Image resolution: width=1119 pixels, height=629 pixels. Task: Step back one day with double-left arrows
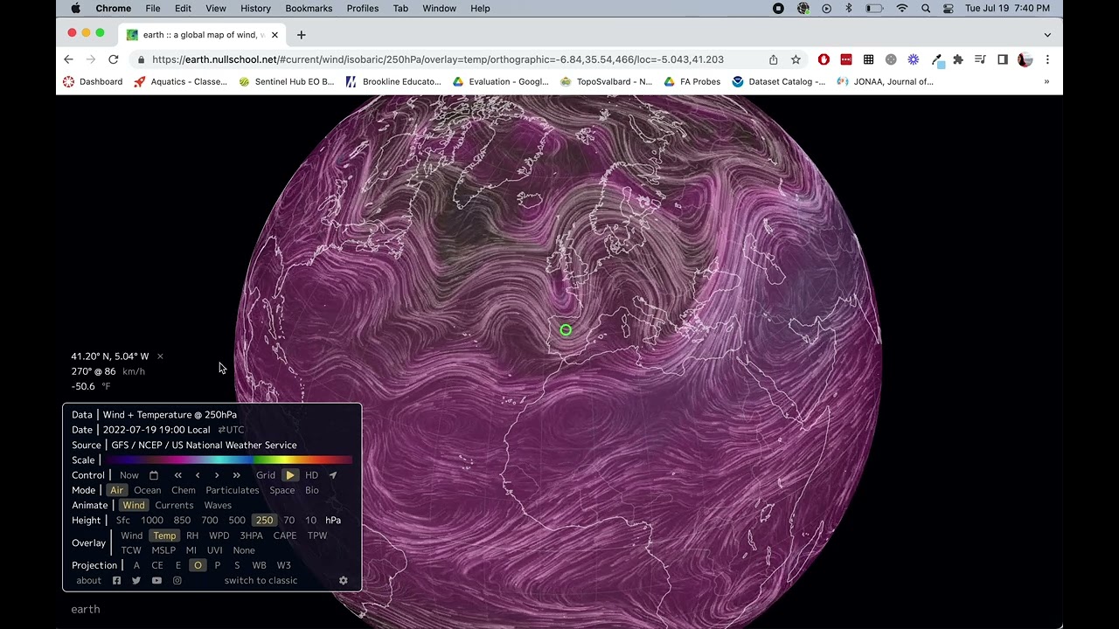tap(178, 475)
